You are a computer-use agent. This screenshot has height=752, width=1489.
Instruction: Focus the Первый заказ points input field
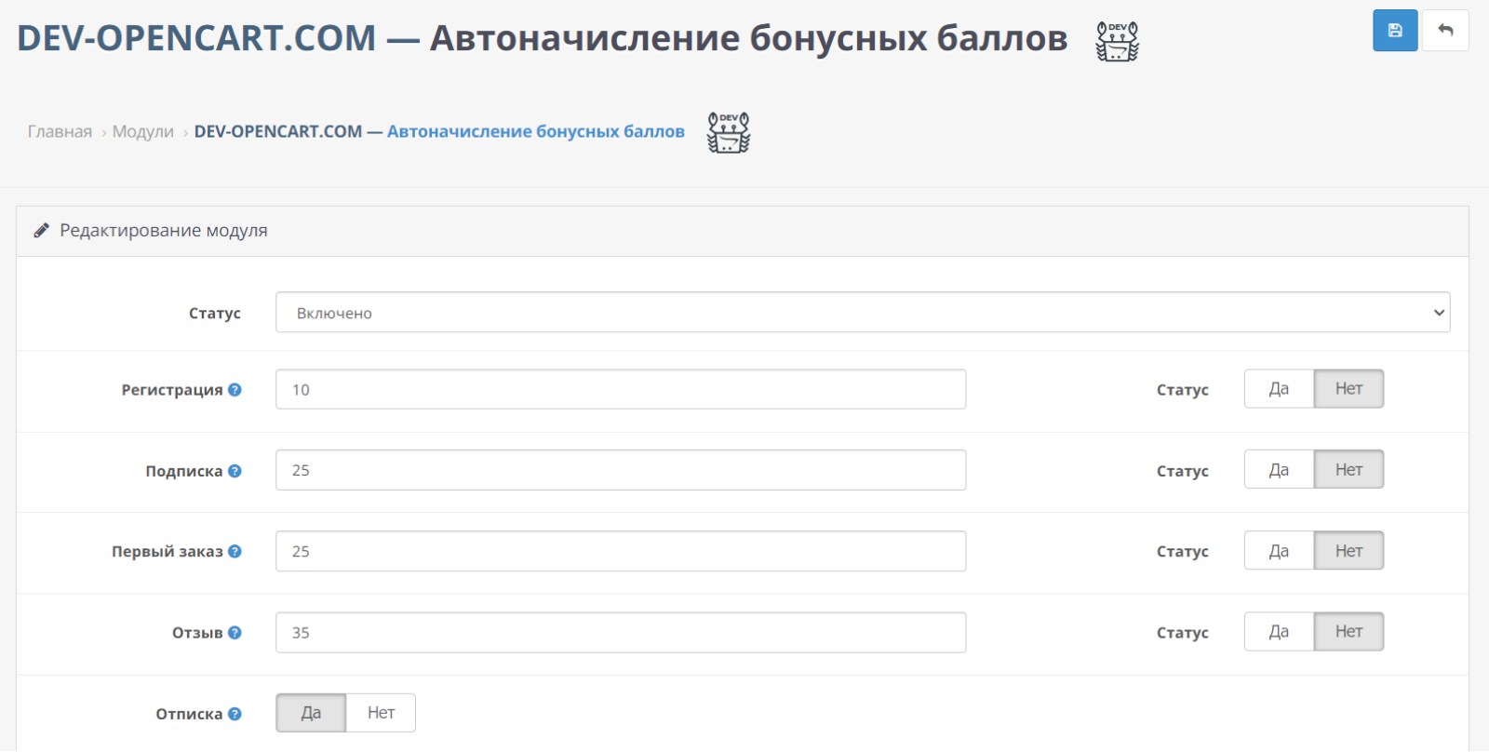[x=621, y=551]
